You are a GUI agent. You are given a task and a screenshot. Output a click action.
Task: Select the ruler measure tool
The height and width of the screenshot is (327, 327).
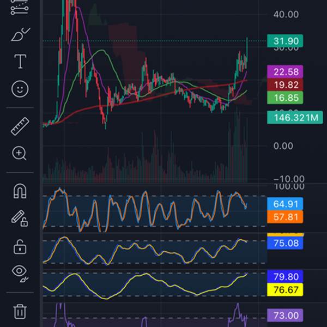tap(20, 126)
